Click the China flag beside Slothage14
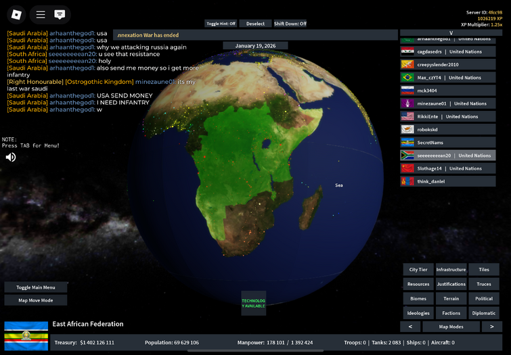Image resolution: width=511 pixels, height=355 pixels. pyautogui.click(x=407, y=168)
